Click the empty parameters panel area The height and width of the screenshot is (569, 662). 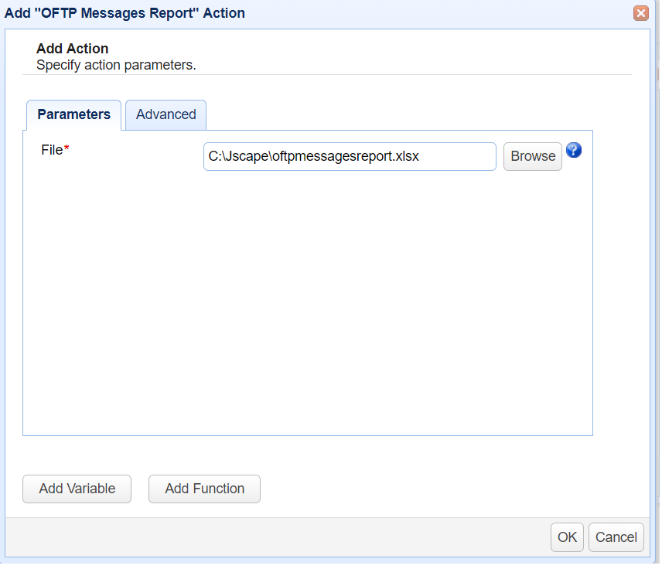[x=309, y=309]
